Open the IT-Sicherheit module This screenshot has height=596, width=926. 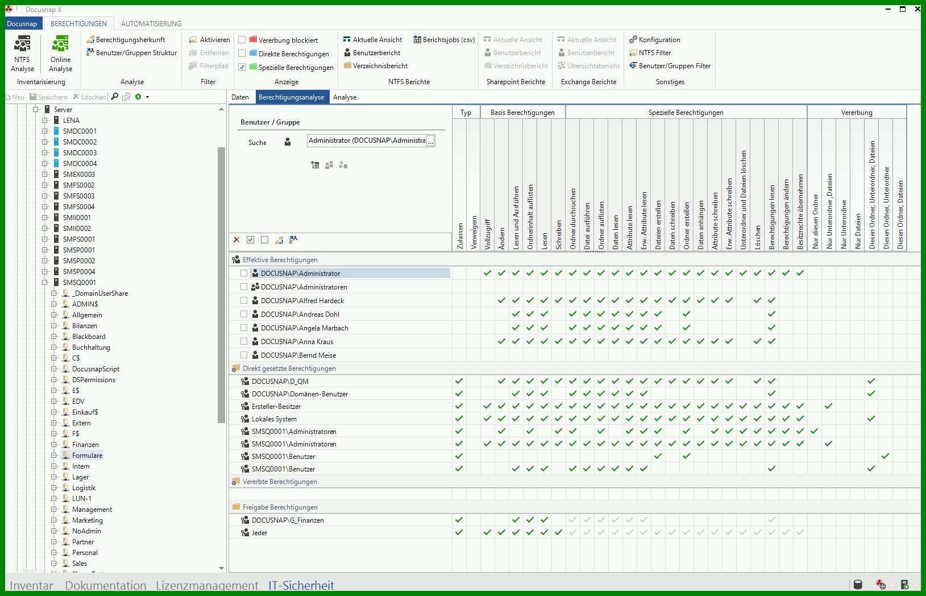pos(301,585)
